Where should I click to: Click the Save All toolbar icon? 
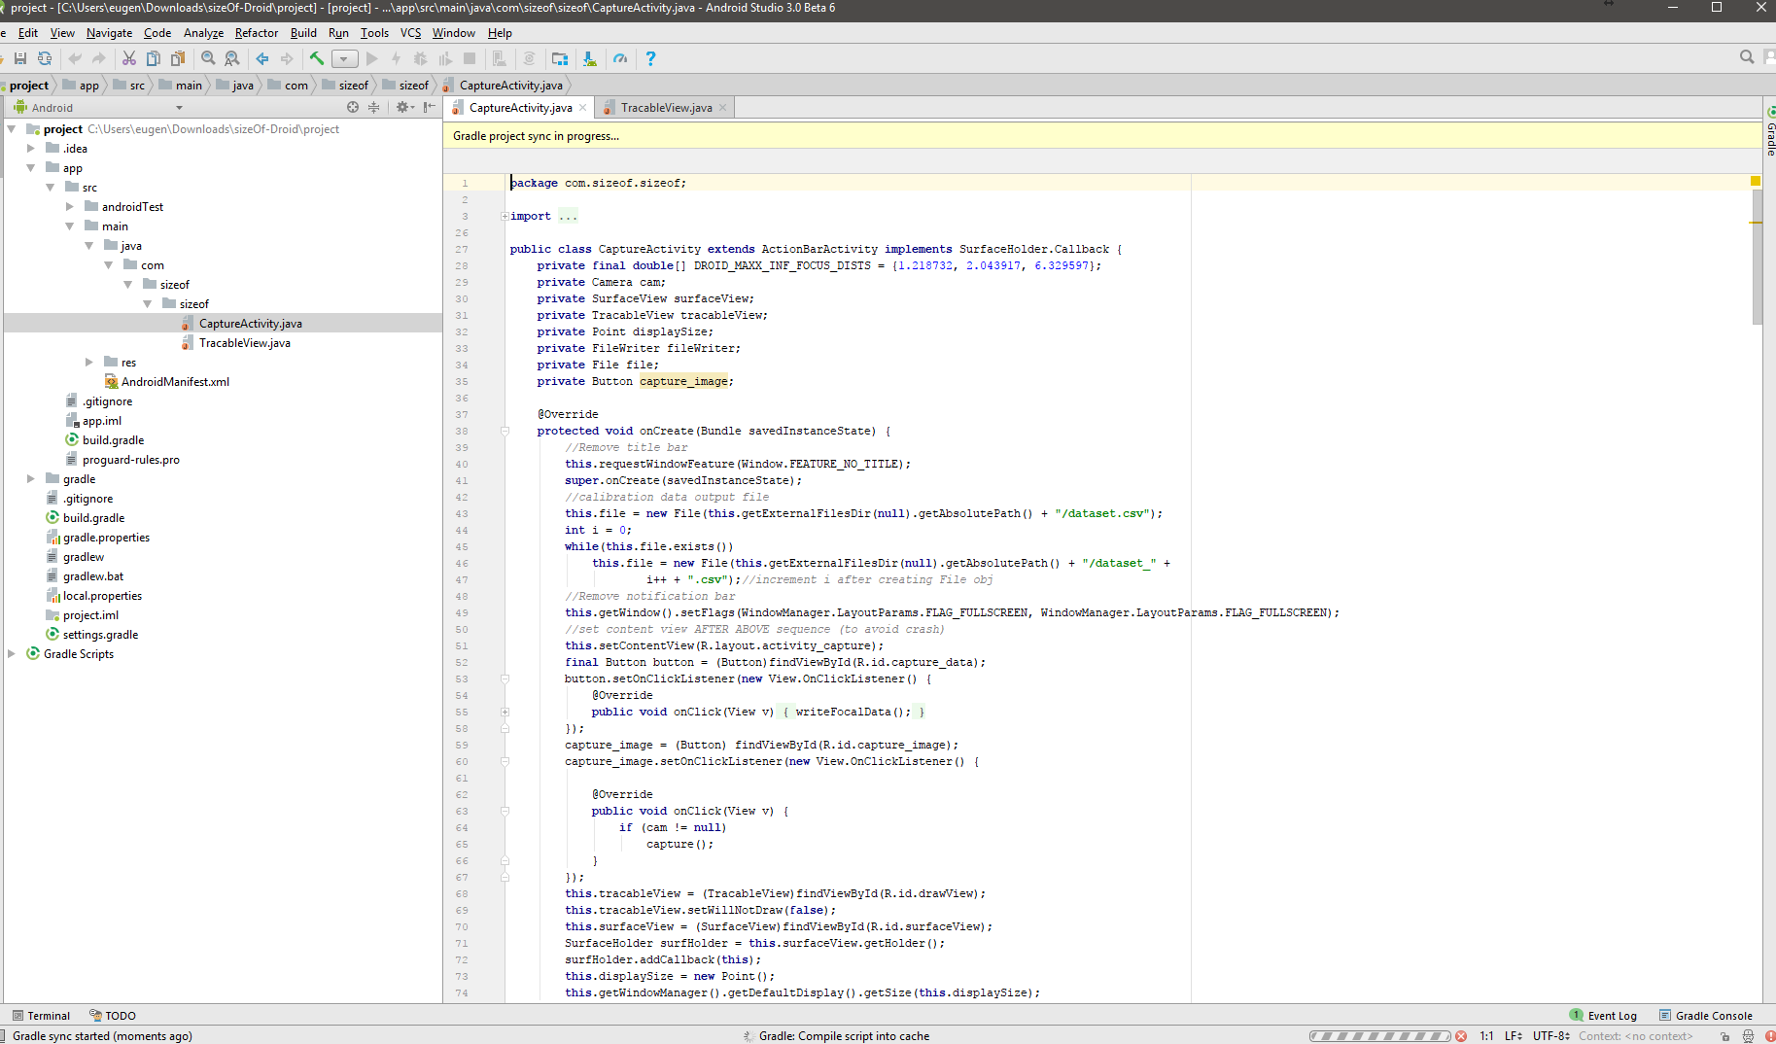[x=19, y=59]
